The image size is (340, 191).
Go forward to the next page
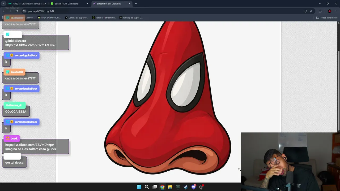(10, 11)
